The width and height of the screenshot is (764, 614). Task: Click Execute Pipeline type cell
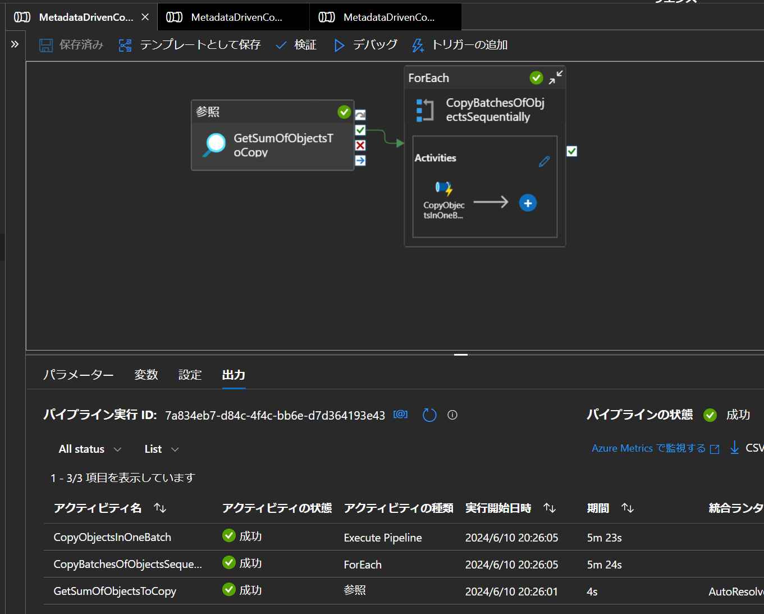coord(383,538)
